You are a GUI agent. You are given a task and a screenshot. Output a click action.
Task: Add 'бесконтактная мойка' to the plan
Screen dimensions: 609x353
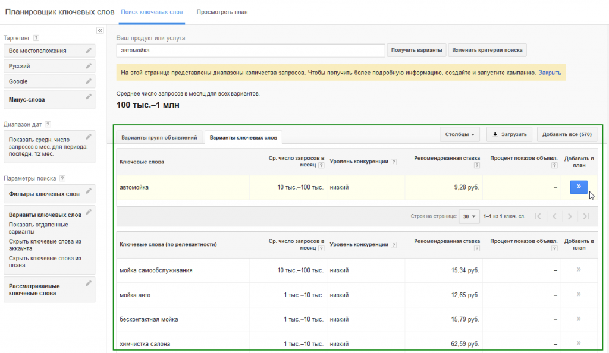579,319
